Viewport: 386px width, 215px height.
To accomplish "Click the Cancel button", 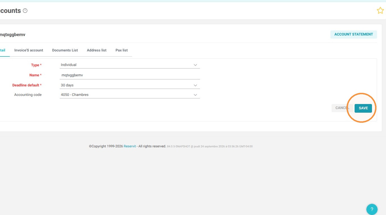I will click(x=342, y=108).
